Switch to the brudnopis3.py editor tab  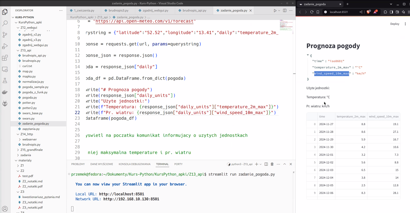point(119,10)
